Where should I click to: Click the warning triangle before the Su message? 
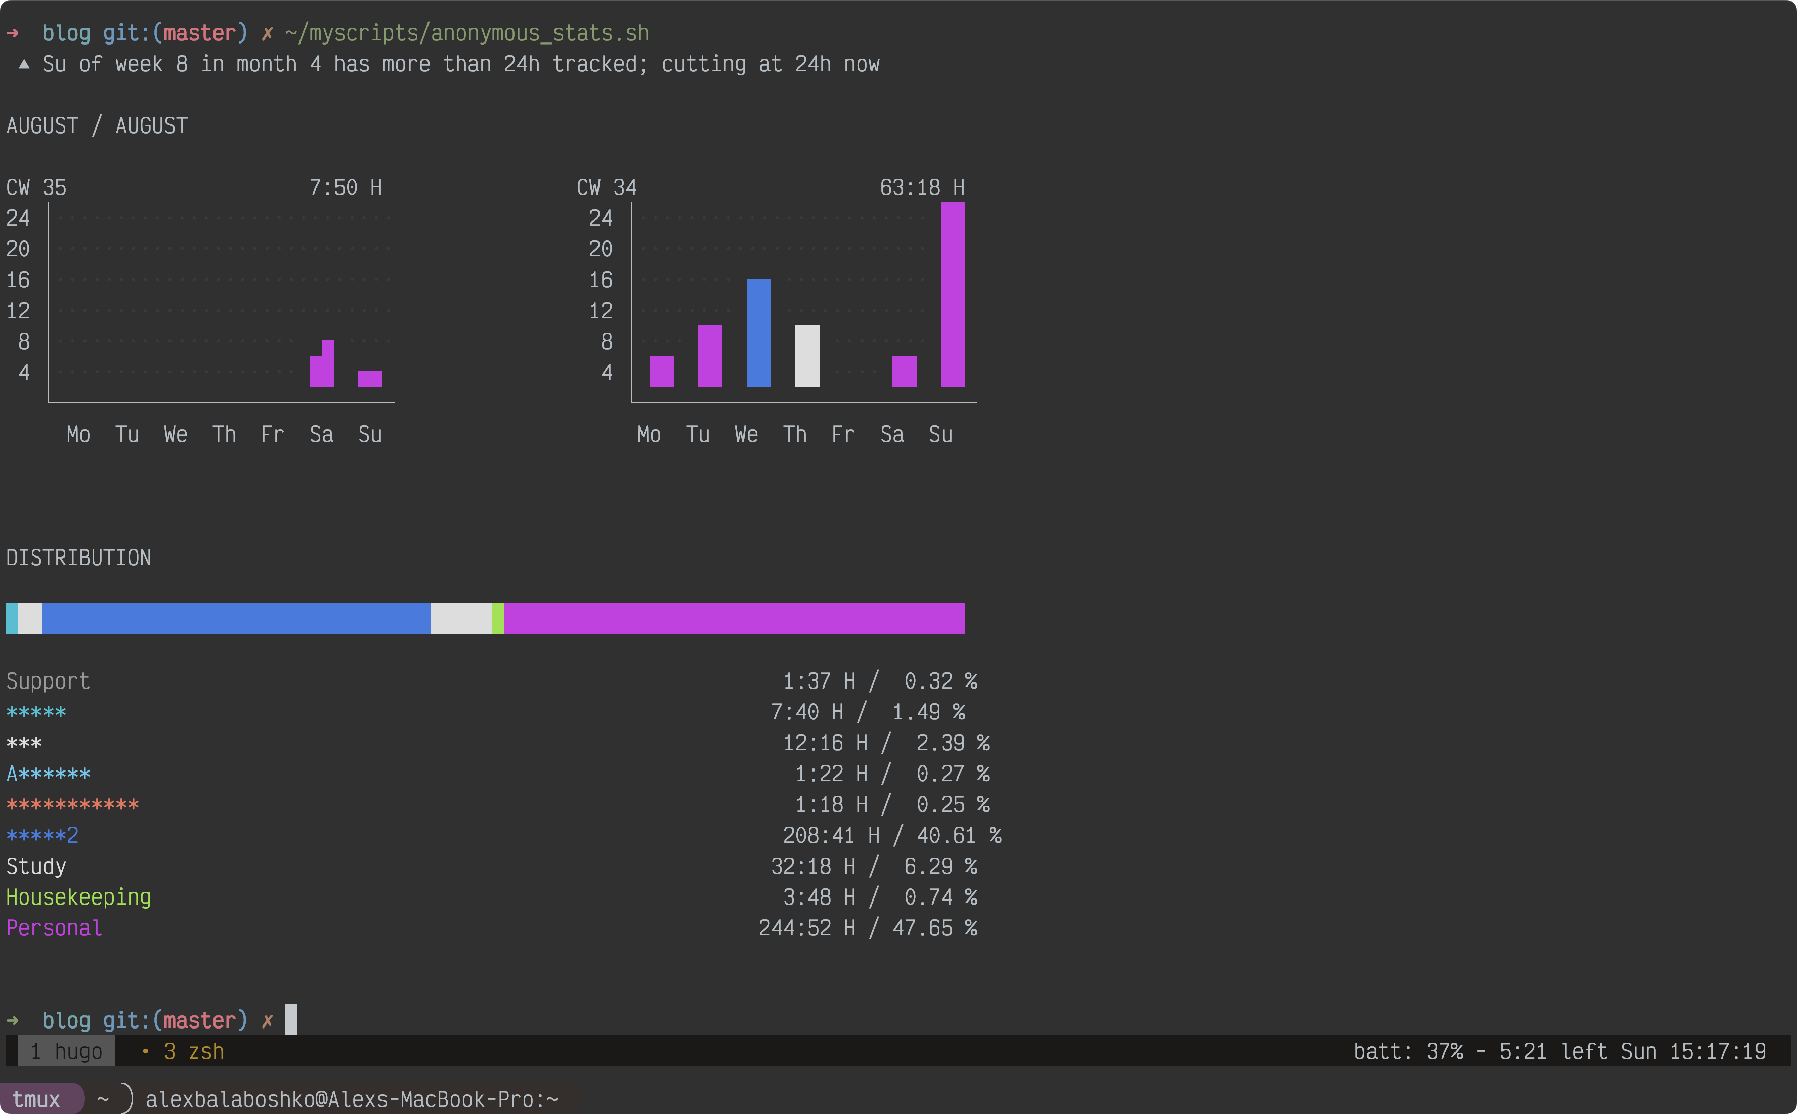[24, 64]
